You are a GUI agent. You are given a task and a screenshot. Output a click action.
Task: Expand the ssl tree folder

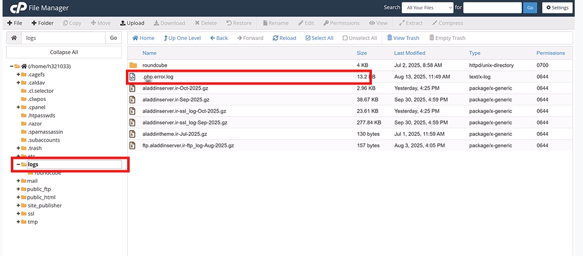coord(18,213)
